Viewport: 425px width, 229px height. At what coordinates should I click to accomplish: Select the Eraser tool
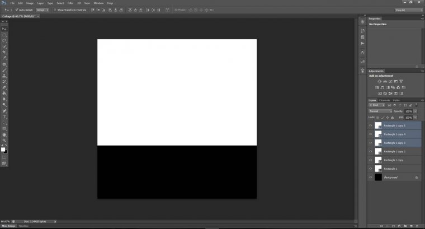coord(4,87)
